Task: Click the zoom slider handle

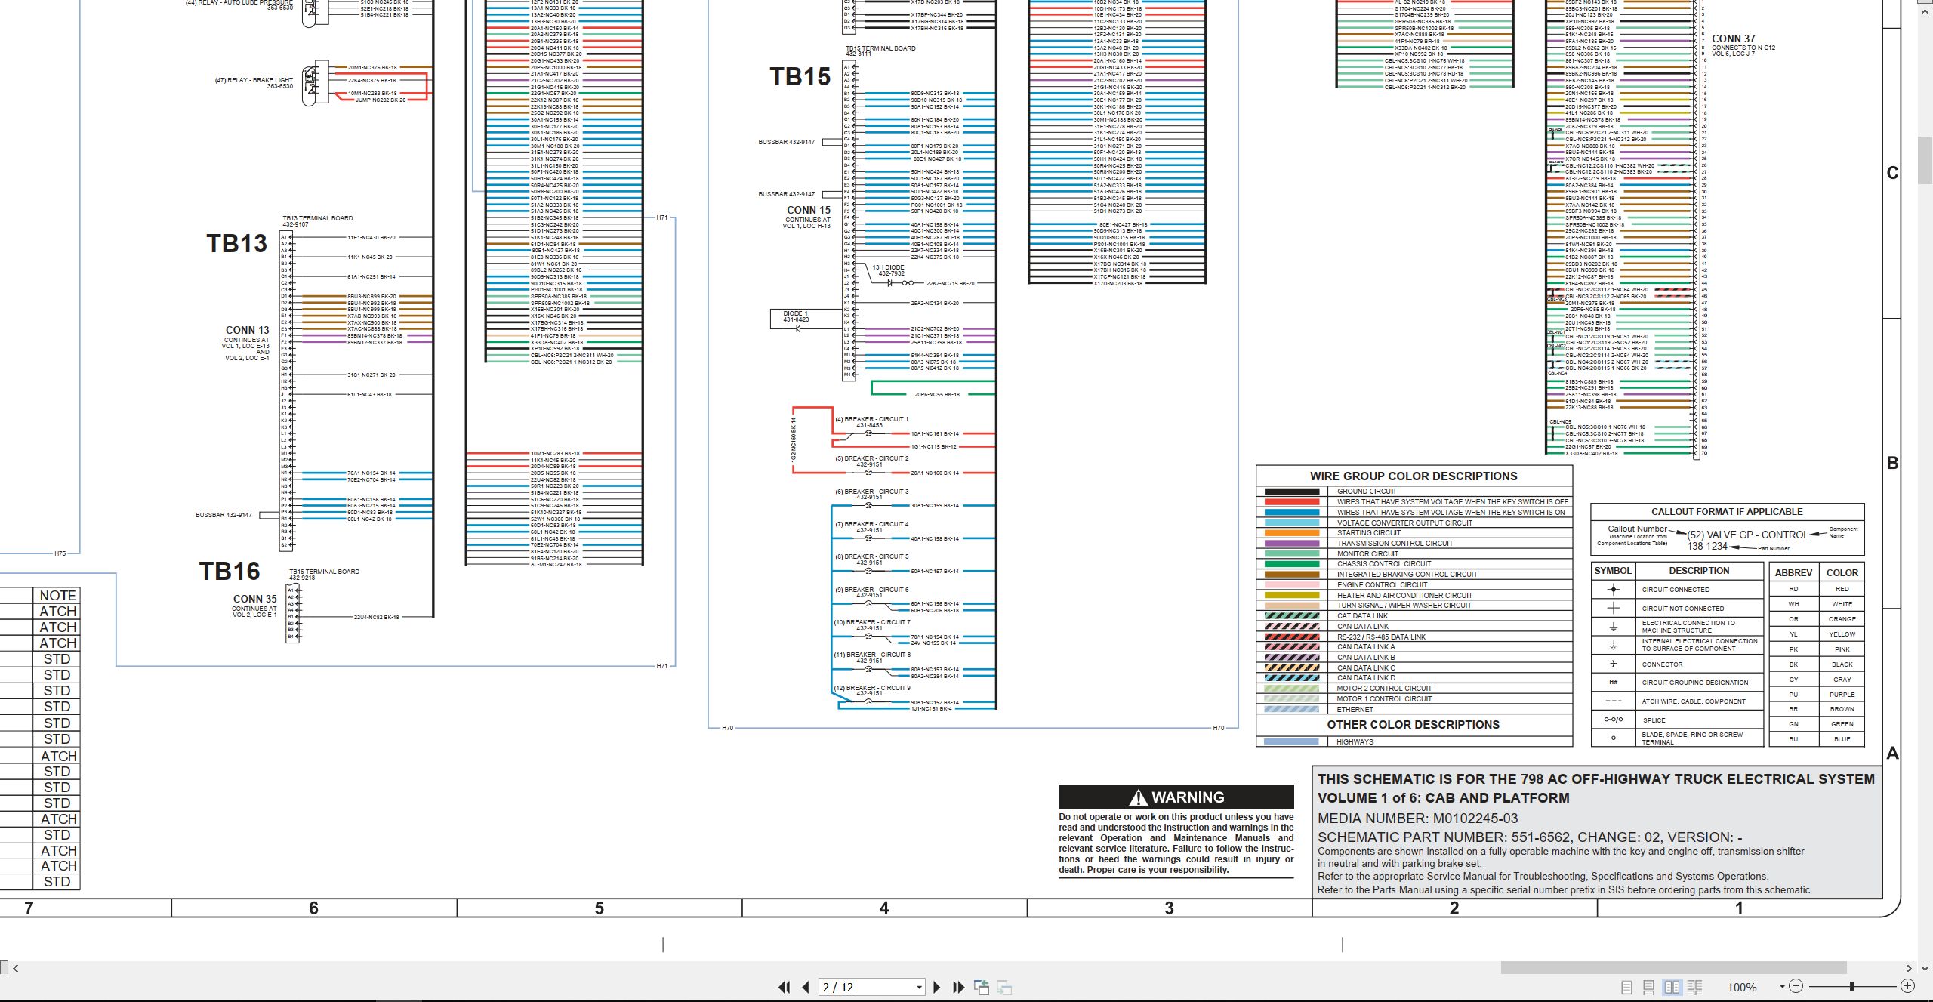Action: tap(1851, 986)
